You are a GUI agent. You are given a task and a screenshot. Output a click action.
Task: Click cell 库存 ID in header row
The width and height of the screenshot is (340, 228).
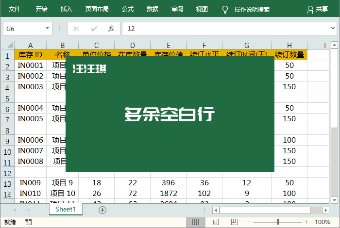click(30, 54)
